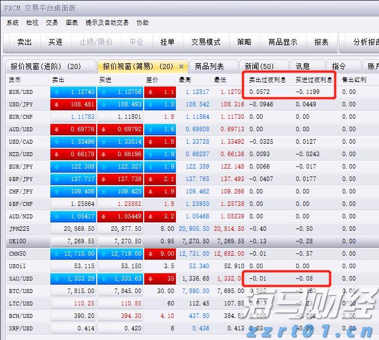Go to the 商品列表 tab
Image resolution: width=379 pixels, height=340 pixels.
[209, 67]
